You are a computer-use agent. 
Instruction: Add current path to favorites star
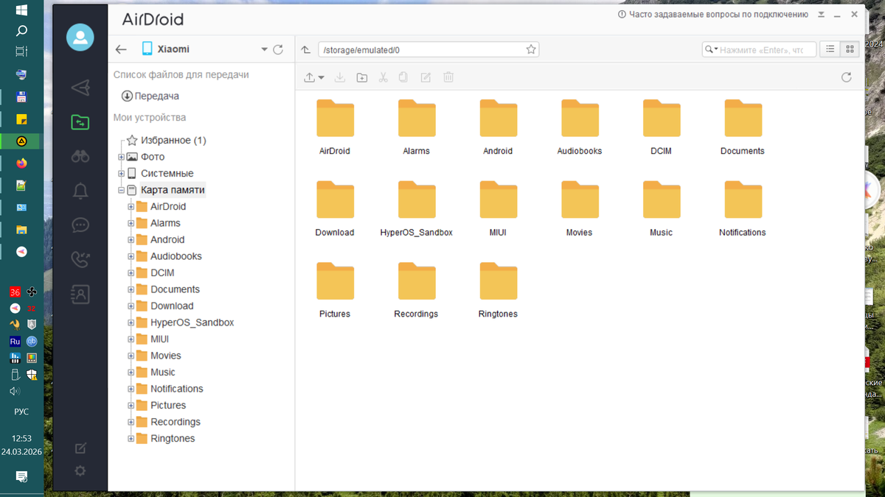click(530, 49)
